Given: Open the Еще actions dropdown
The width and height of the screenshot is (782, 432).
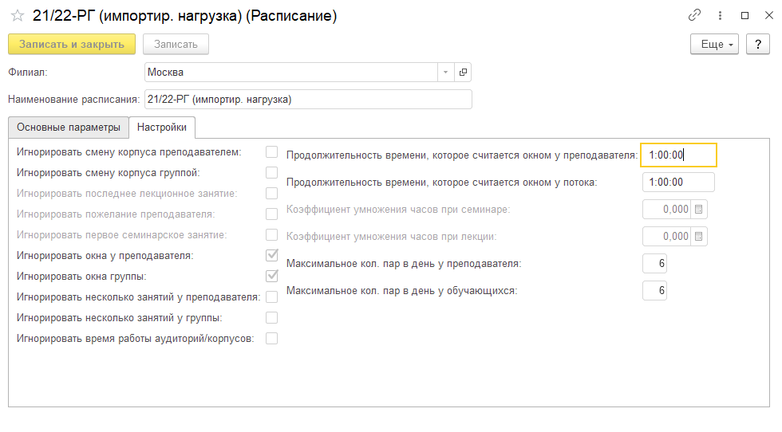Looking at the screenshot, I should click(x=714, y=44).
